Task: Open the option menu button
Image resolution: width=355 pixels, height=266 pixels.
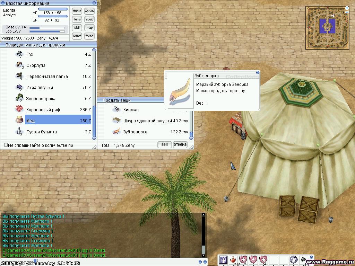Action: pyautogui.click(x=89, y=11)
